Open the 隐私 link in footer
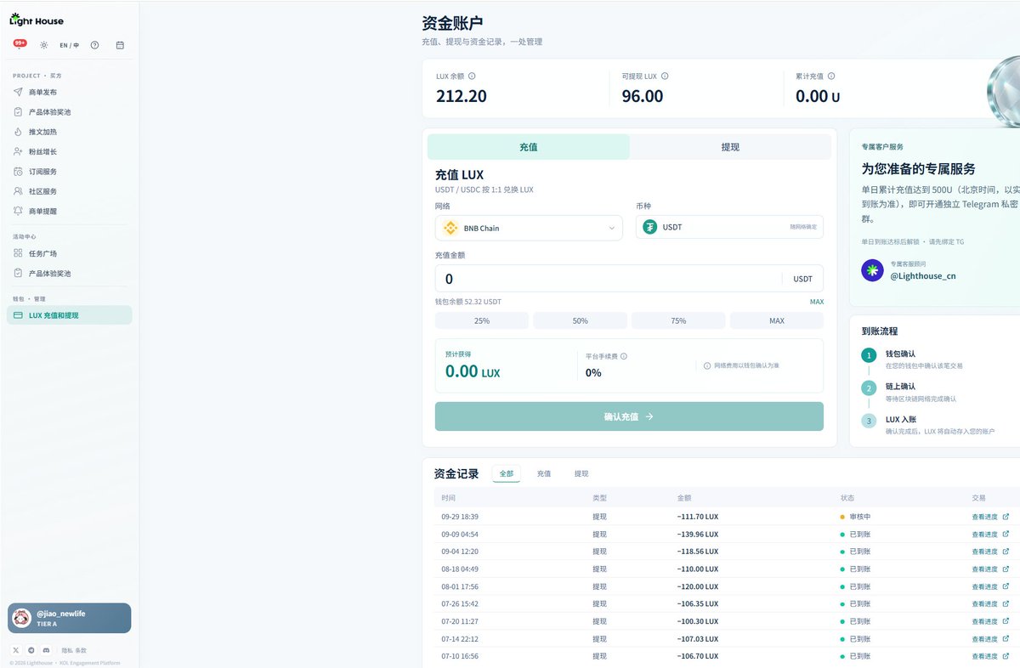Viewport: 1020px width, 668px height. click(x=66, y=650)
